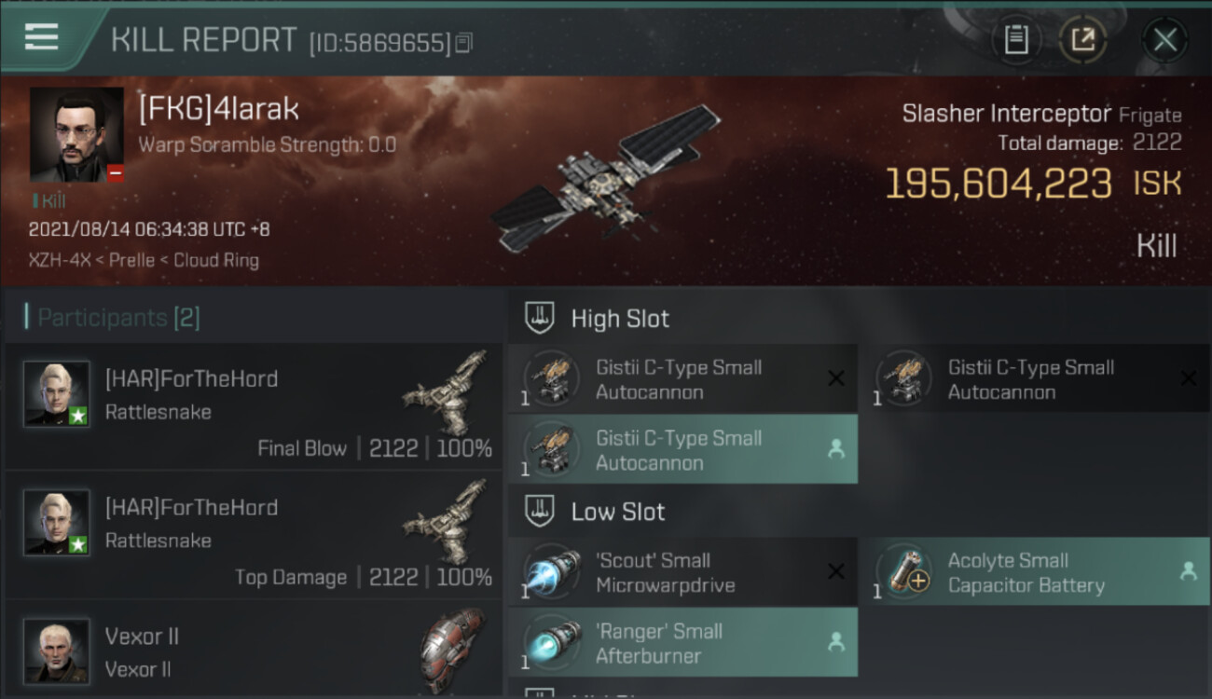Select first ForTheHord Final Blow participant

click(253, 406)
